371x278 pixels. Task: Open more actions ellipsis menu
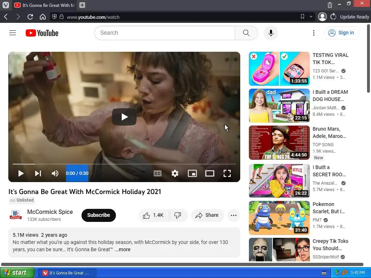coord(234,215)
